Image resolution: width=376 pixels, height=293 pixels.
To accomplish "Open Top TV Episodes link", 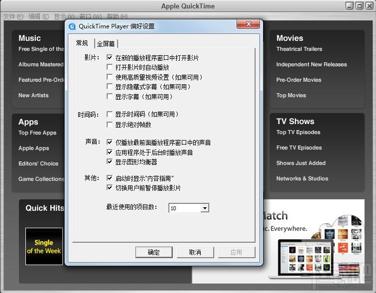I will pyautogui.click(x=298, y=132).
